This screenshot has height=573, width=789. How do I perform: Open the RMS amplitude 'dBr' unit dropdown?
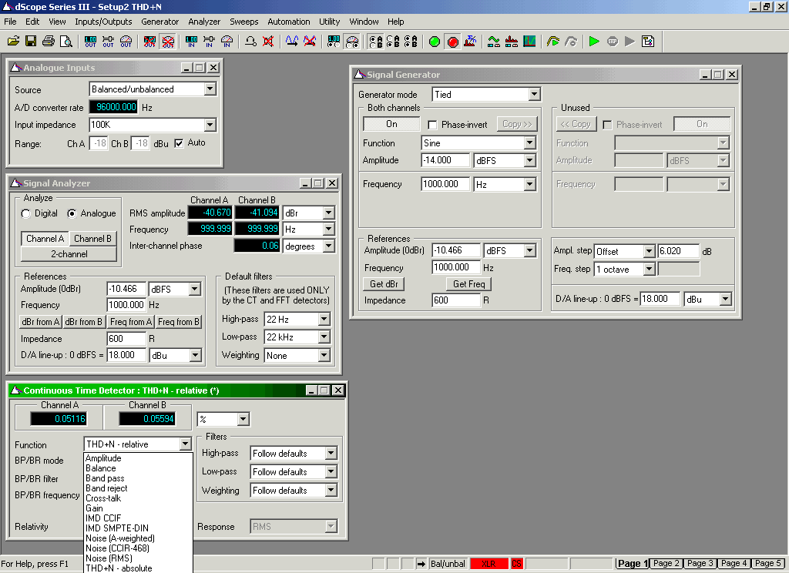(328, 213)
